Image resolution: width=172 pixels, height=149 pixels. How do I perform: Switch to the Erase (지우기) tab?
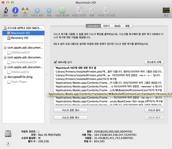106,26
